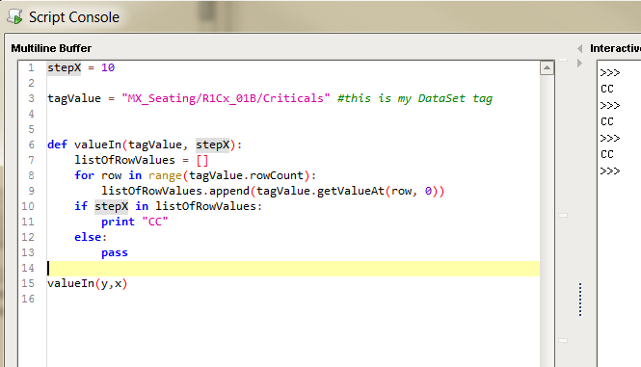Click 'getValueAt' on line 9
The image size is (641, 367).
[351, 191]
